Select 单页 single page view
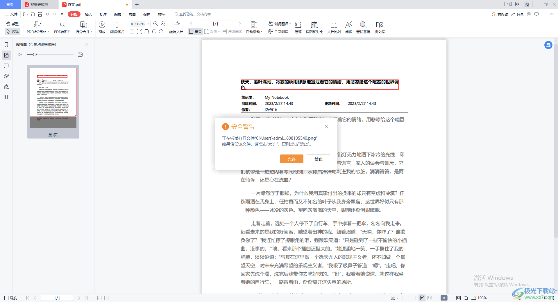The width and height of the screenshot is (558, 302). coord(195,31)
